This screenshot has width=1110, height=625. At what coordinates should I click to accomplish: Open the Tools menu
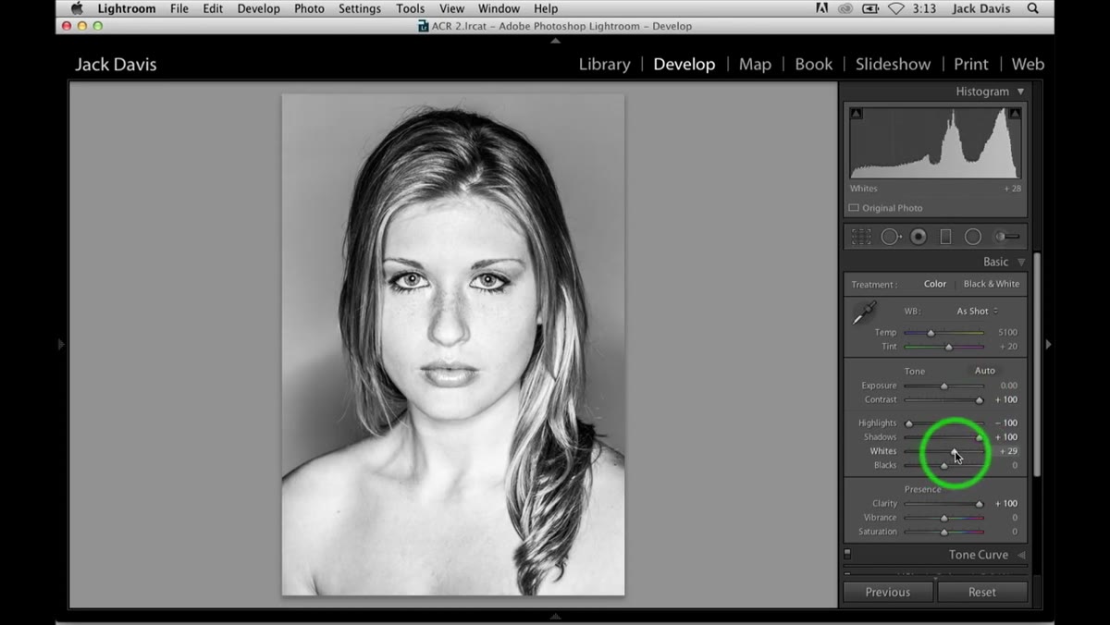410,8
